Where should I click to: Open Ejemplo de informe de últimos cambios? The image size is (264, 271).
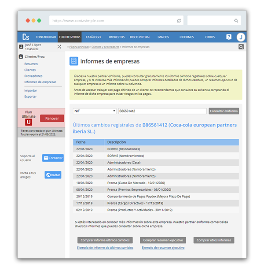105,248
